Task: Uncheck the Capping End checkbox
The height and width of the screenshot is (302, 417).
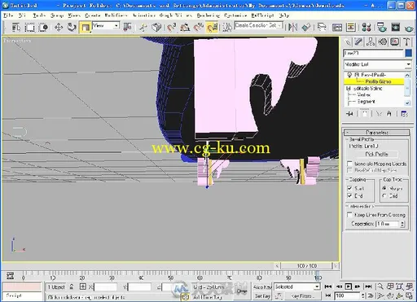Action: 349,195
